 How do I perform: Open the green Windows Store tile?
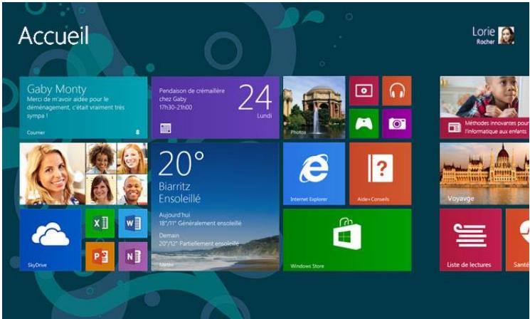(347, 240)
